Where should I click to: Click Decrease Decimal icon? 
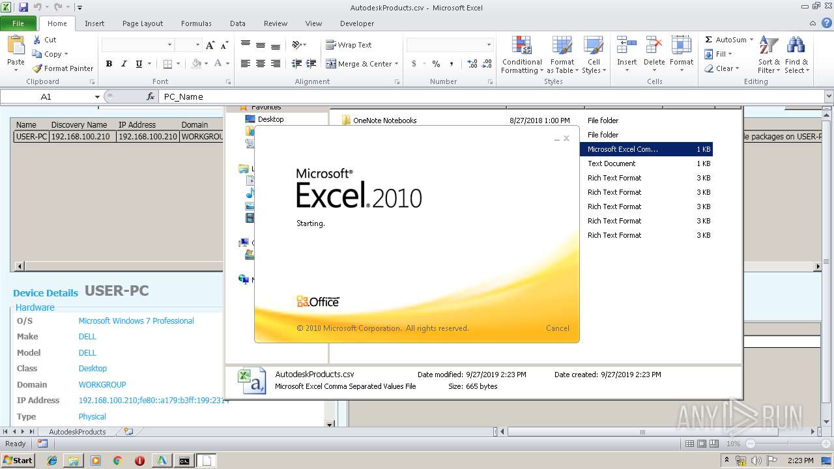487,64
